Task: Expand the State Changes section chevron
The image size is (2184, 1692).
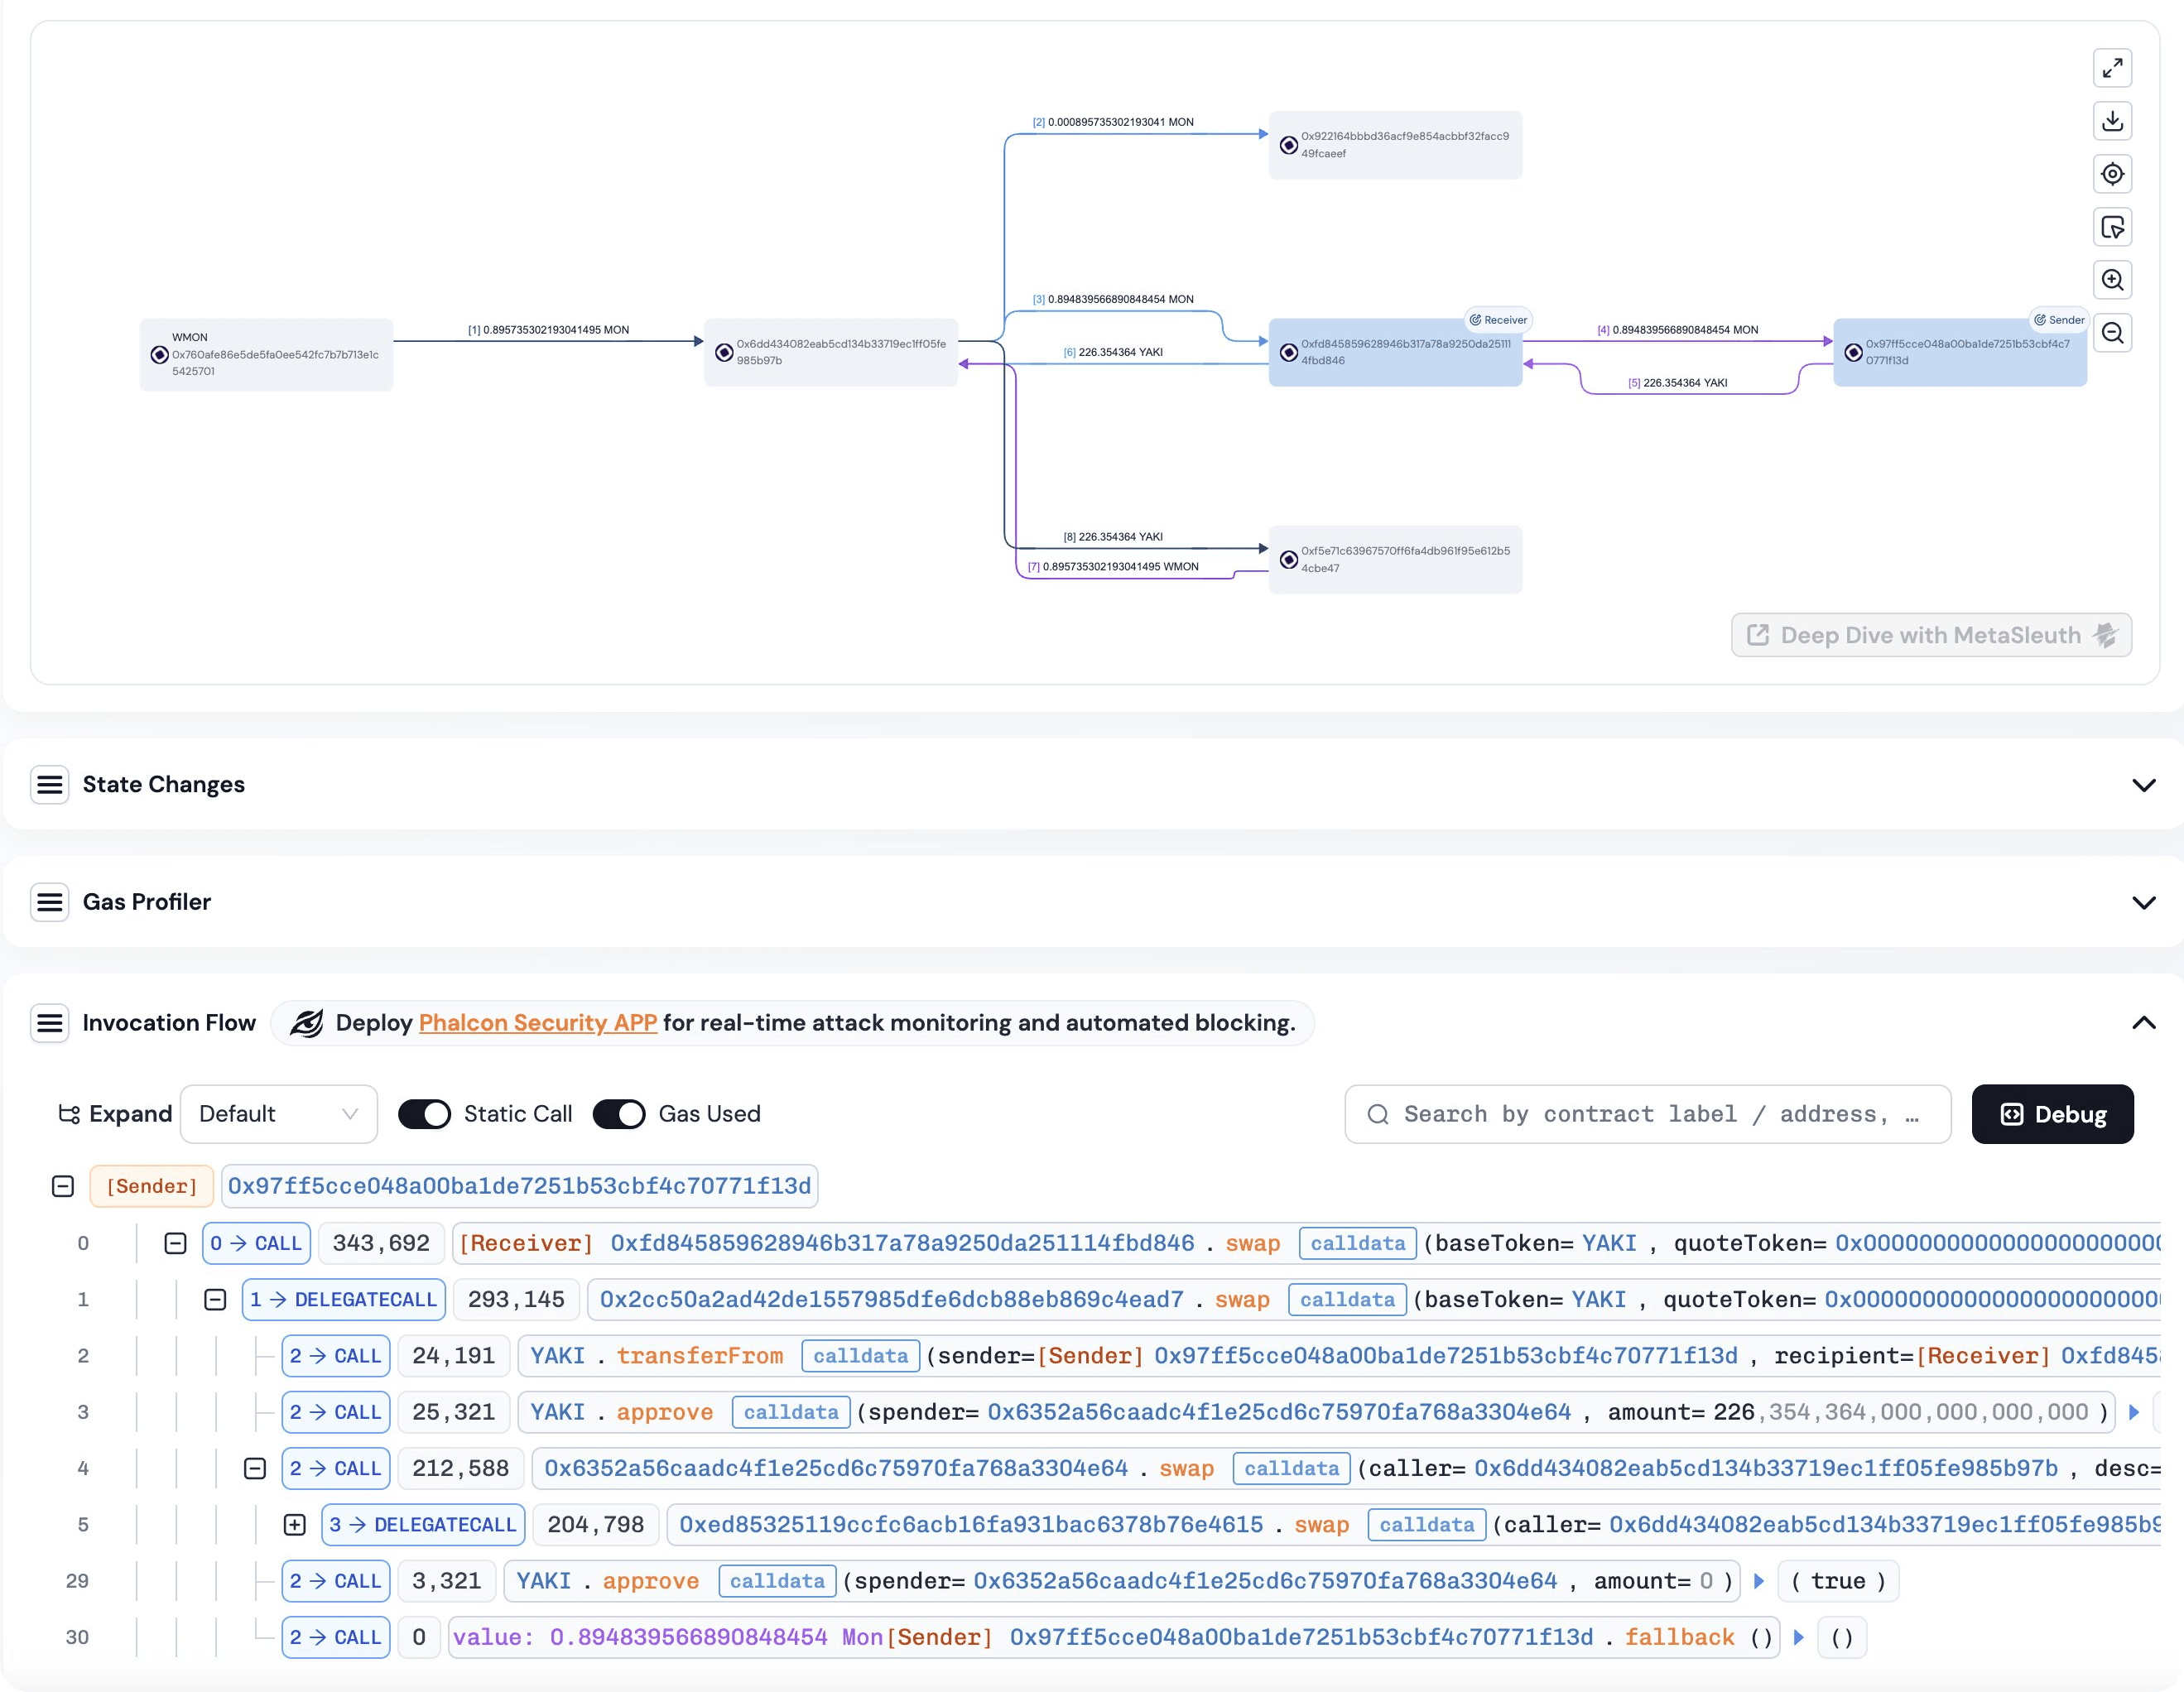Action: (x=2143, y=785)
